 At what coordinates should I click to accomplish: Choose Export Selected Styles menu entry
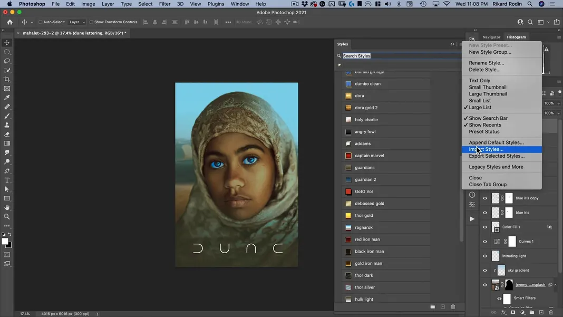tap(502, 156)
